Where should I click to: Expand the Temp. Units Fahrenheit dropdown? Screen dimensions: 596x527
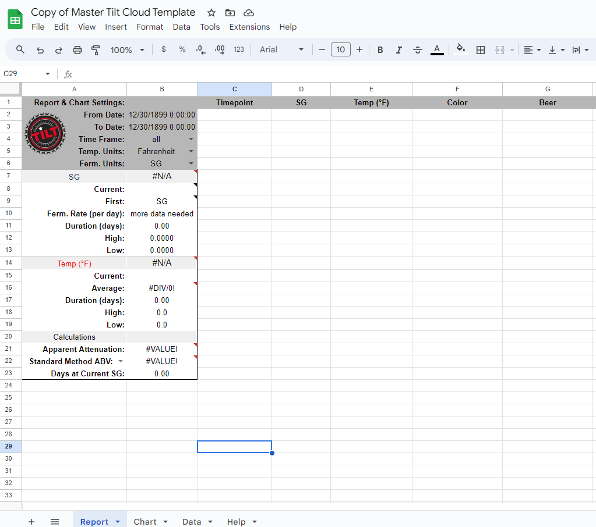pos(191,152)
